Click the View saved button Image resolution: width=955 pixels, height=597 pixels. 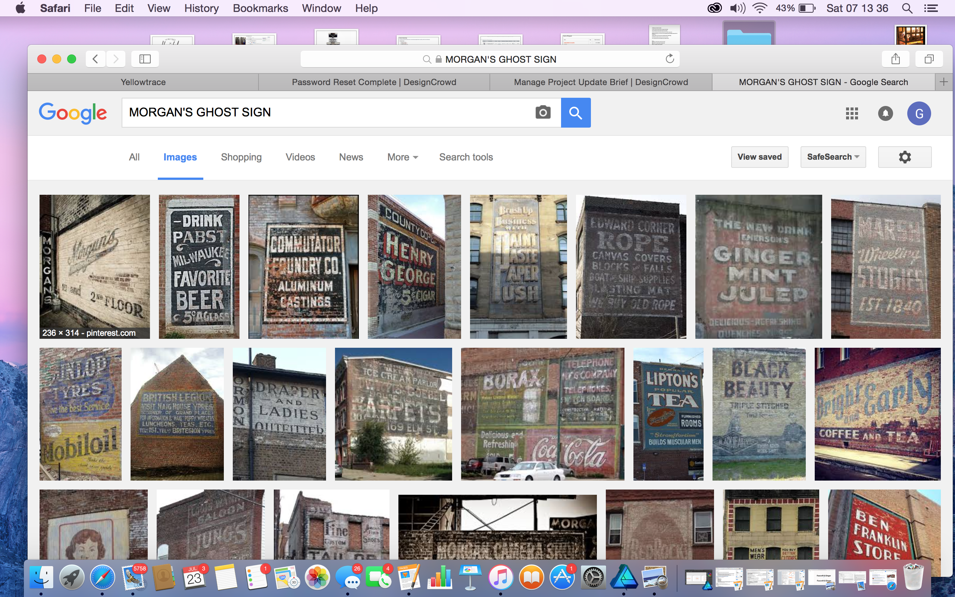(759, 157)
